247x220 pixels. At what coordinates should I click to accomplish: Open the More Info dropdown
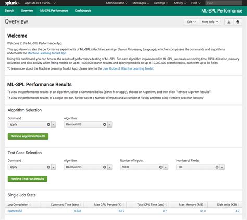click(x=210, y=22)
